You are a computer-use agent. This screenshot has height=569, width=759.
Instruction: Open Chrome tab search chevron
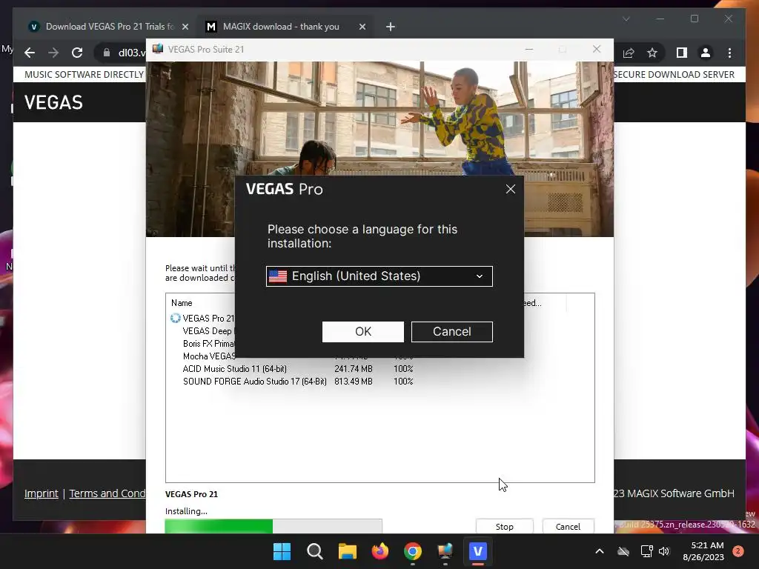(x=626, y=19)
